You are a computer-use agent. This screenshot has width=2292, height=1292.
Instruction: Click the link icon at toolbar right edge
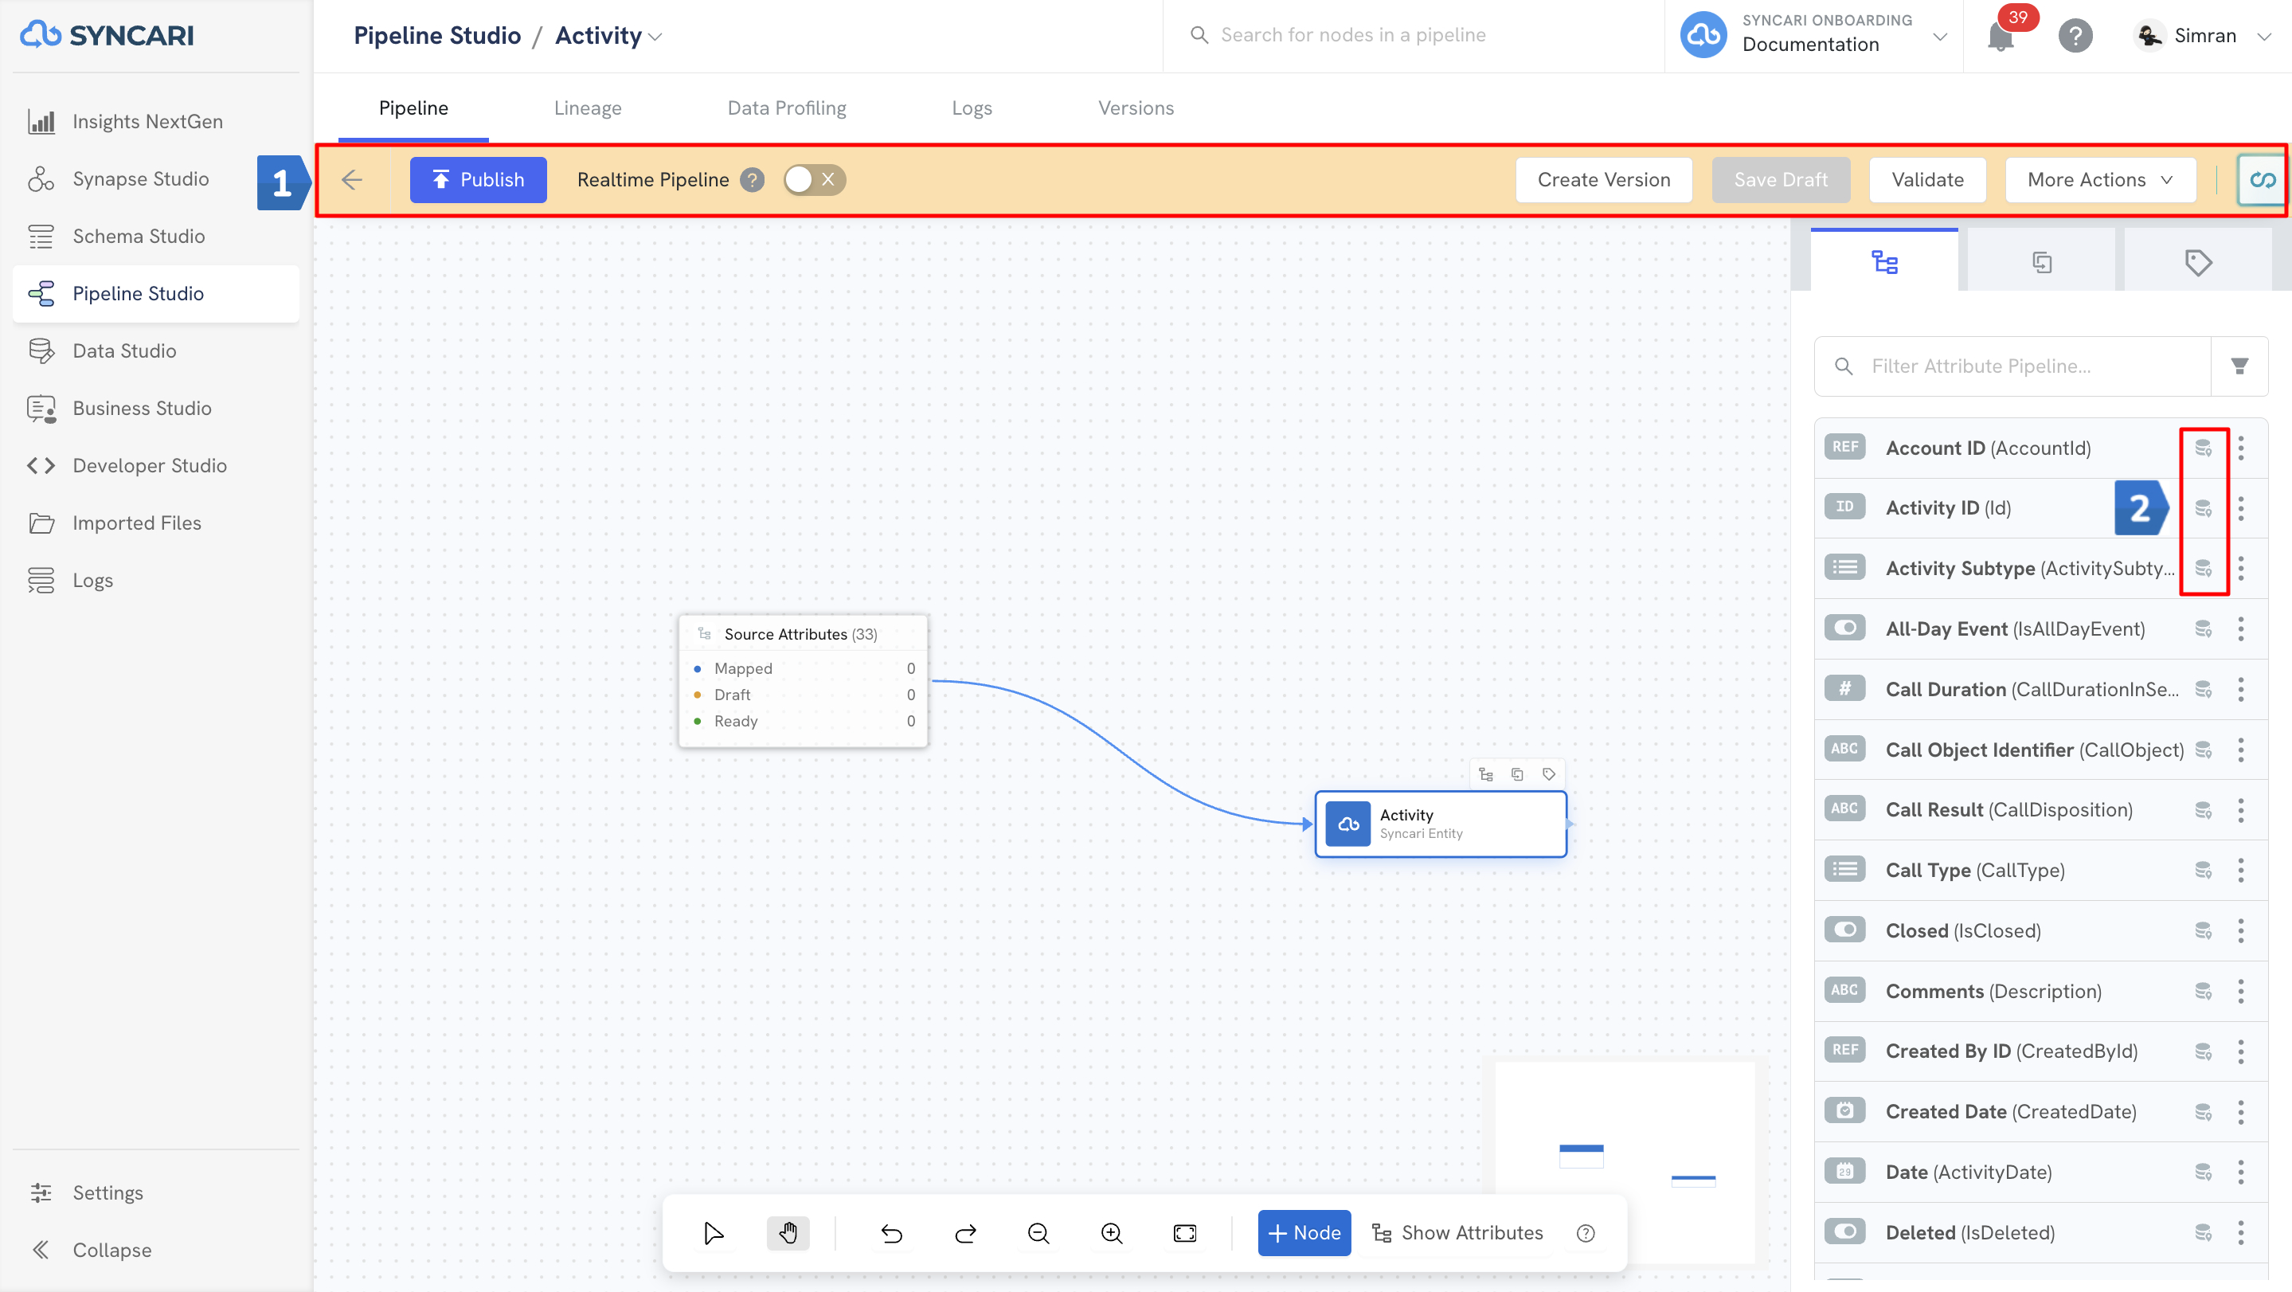coord(2262,180)
